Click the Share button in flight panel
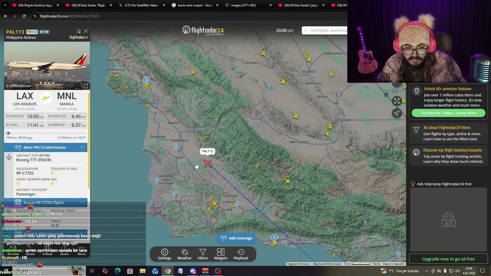 point(64,251)
